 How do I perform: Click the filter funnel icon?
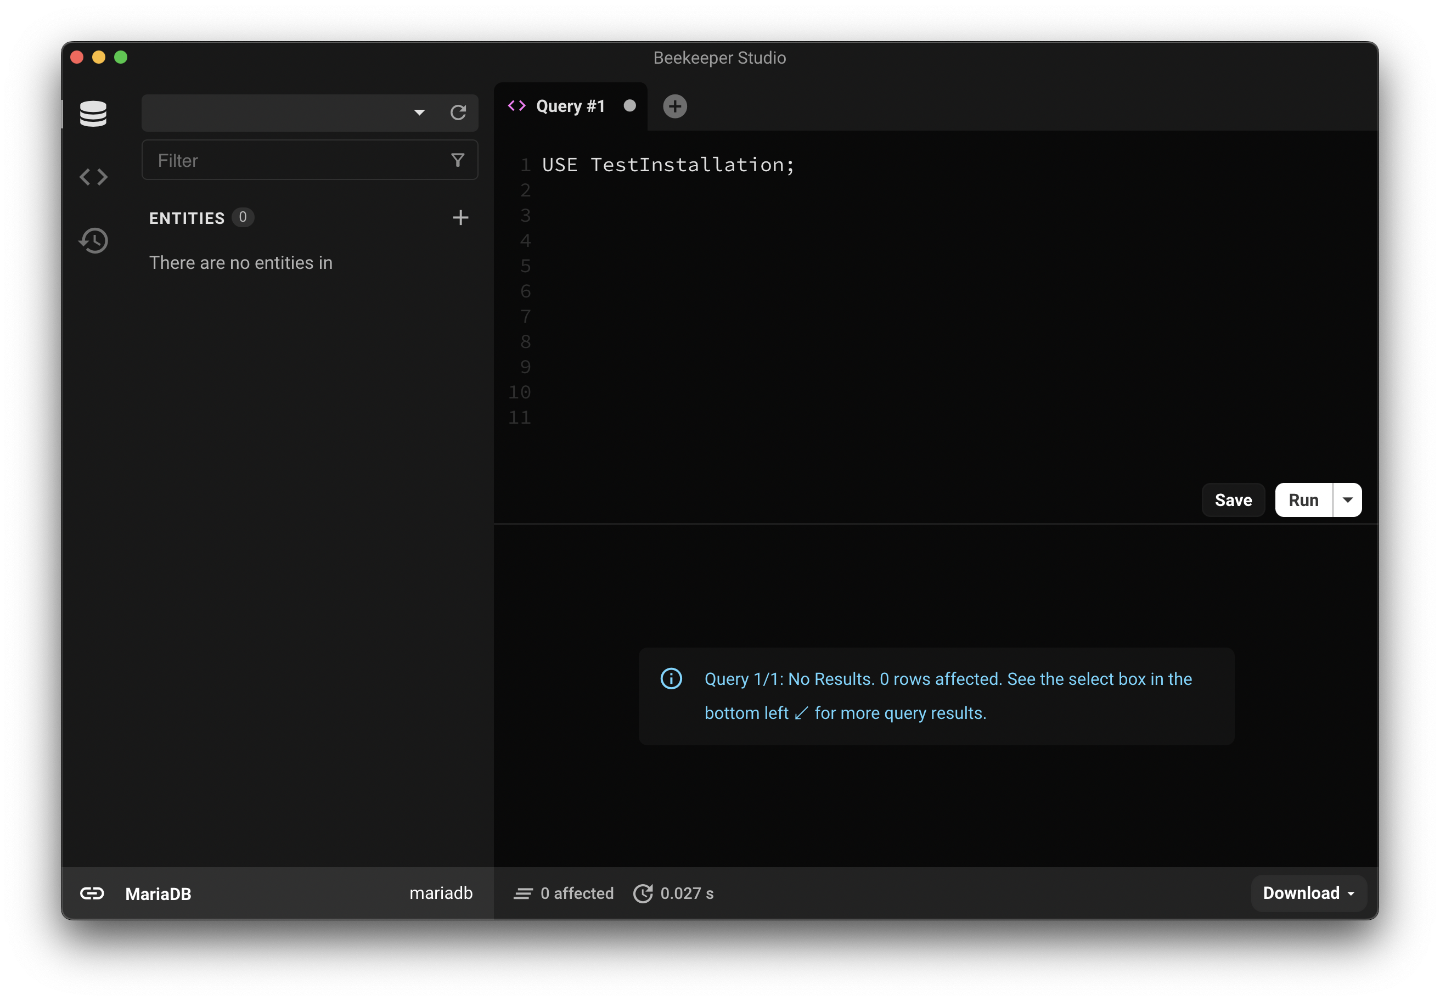click(458, 160)
